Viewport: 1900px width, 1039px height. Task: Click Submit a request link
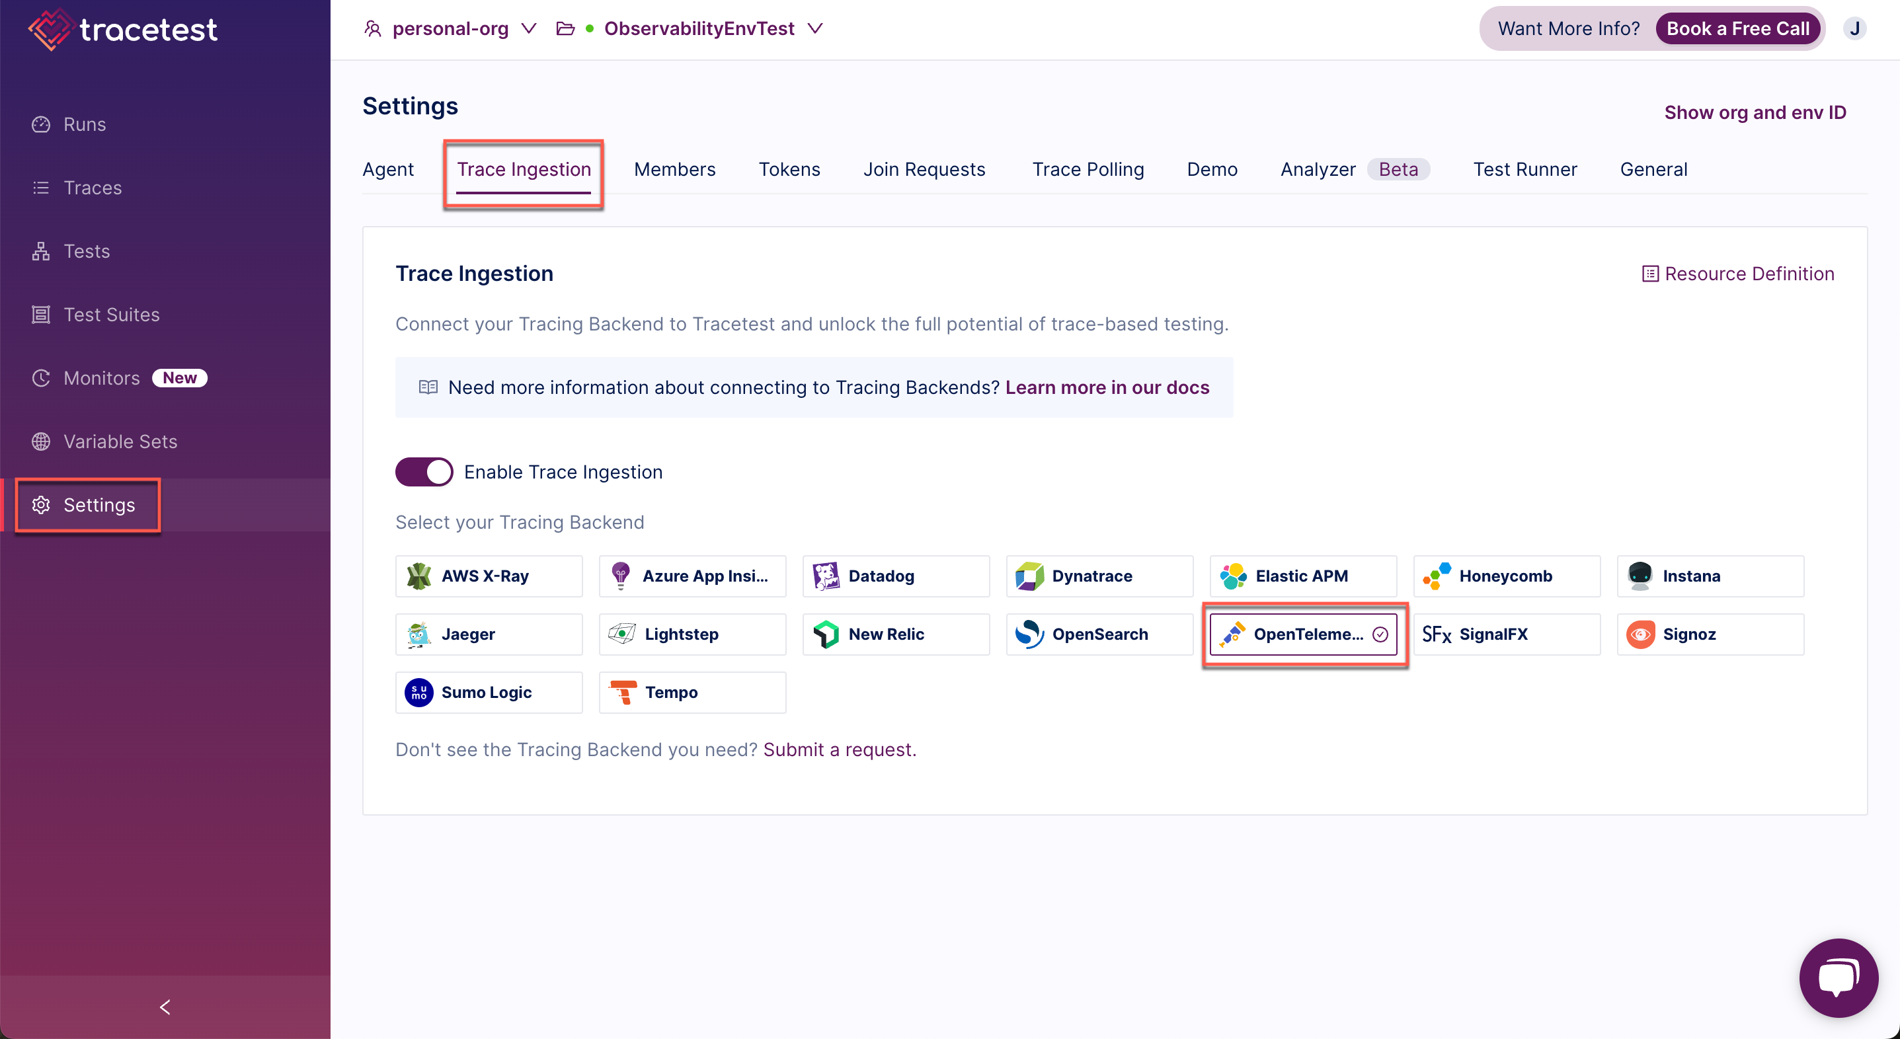(x=840, y=750)
